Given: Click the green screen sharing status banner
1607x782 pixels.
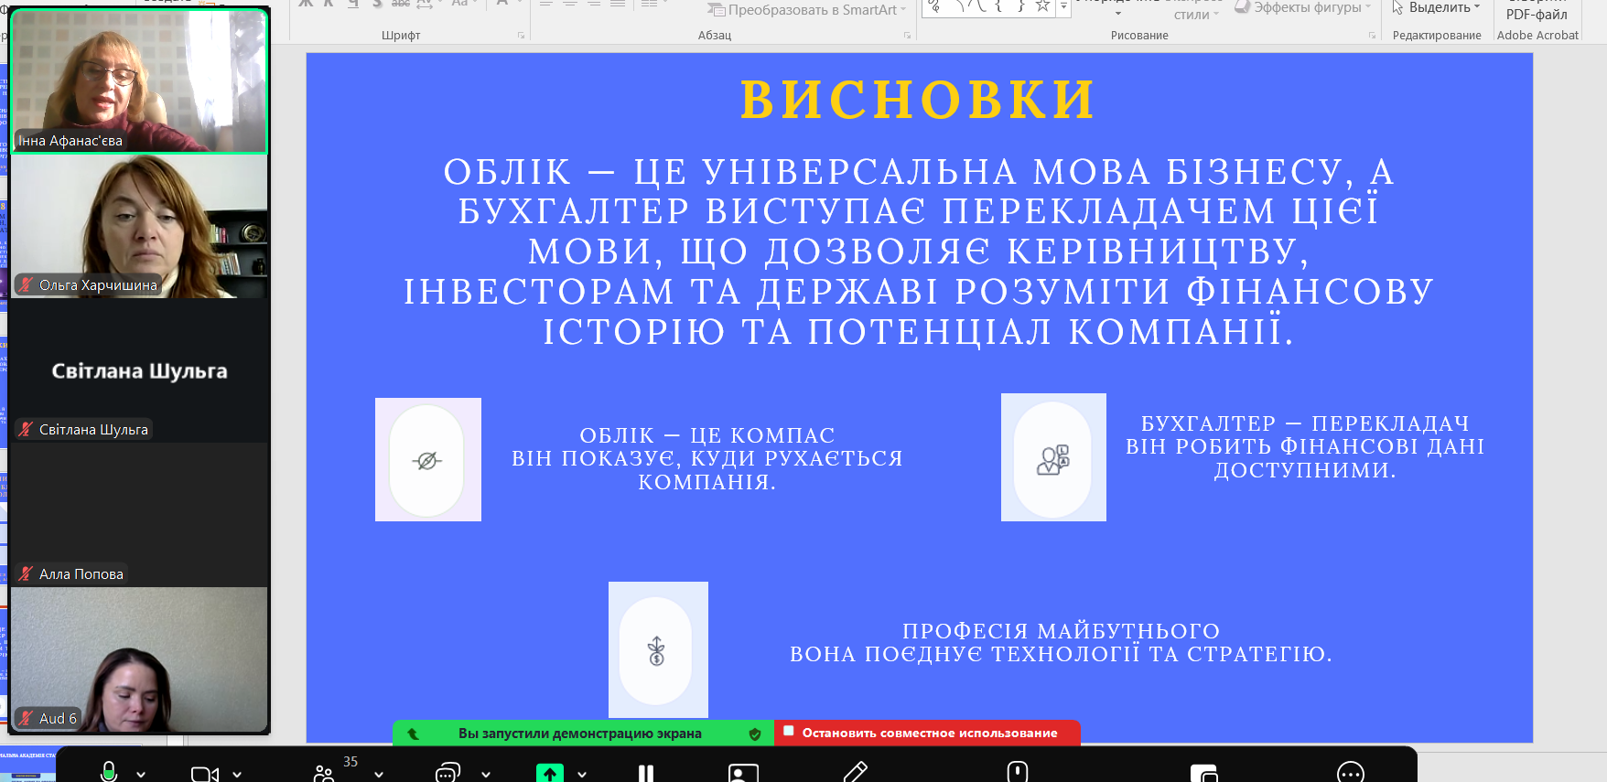Looking at the screenshot, I should coord(579,734).
